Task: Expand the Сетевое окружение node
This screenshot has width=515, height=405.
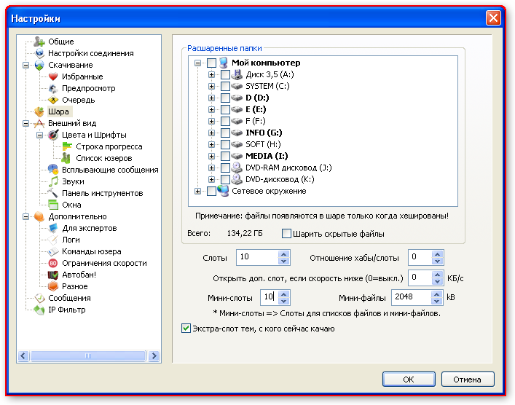Action: point(197,191)
